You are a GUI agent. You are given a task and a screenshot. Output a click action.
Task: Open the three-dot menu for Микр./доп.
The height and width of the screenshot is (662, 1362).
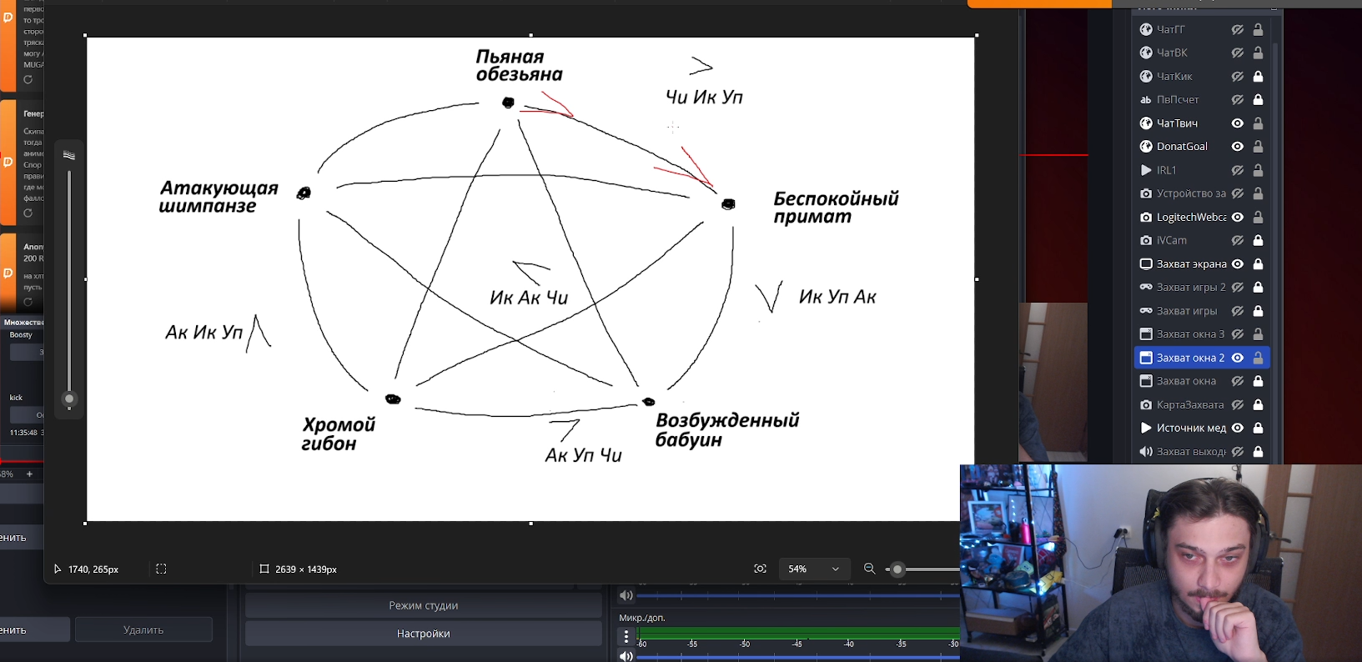coord(626,637)
